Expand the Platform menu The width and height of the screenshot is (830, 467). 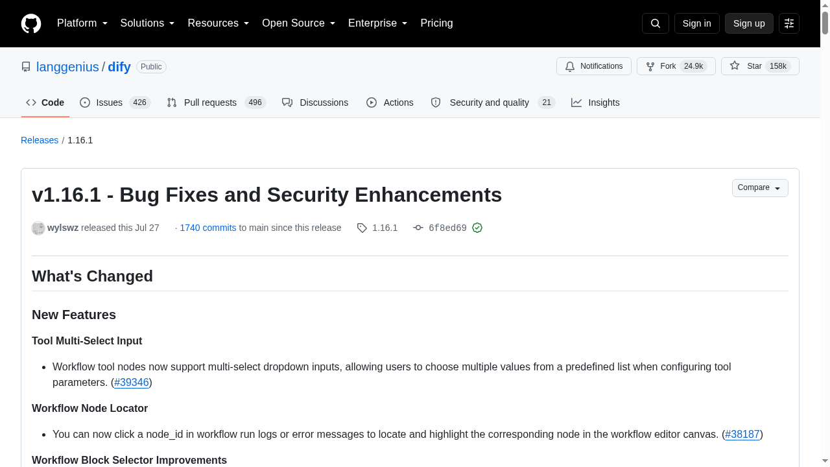pyautogui.click(x=82, y=23)
